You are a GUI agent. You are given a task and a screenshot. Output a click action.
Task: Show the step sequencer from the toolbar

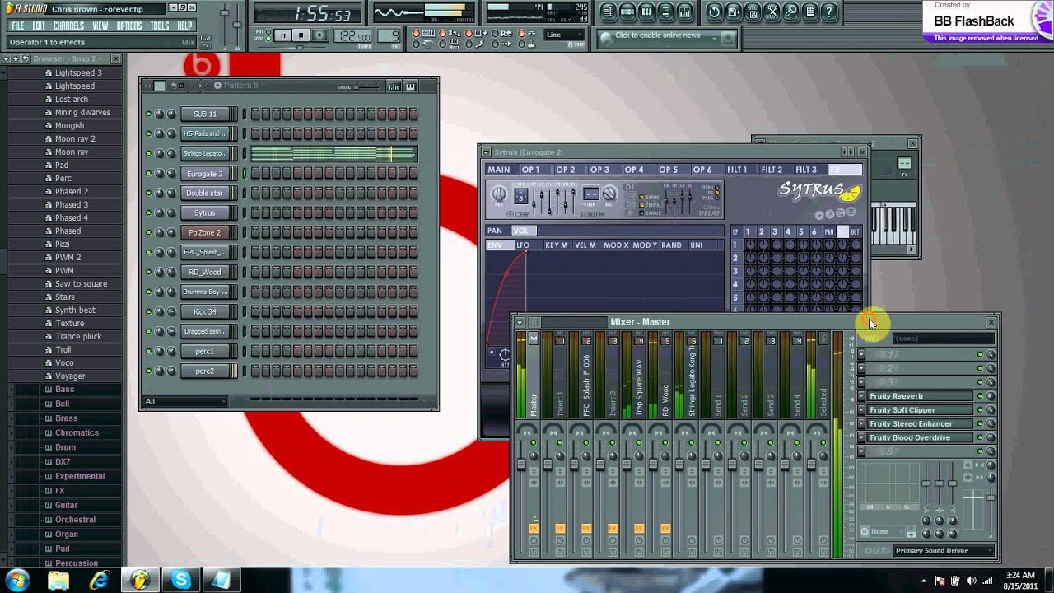tap(627, 12)
